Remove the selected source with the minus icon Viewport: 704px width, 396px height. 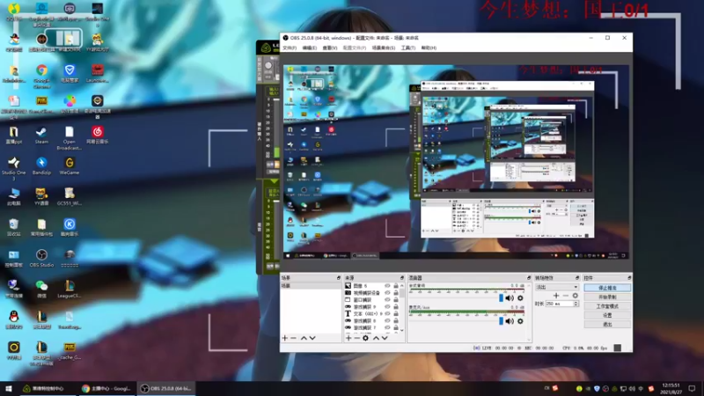(357, 338)
